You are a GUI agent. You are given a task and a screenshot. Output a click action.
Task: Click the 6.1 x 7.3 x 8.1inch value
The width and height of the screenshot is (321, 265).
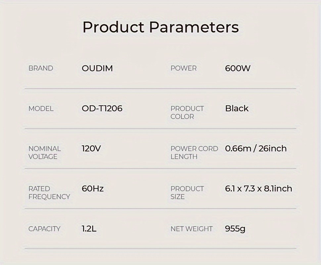258,188
